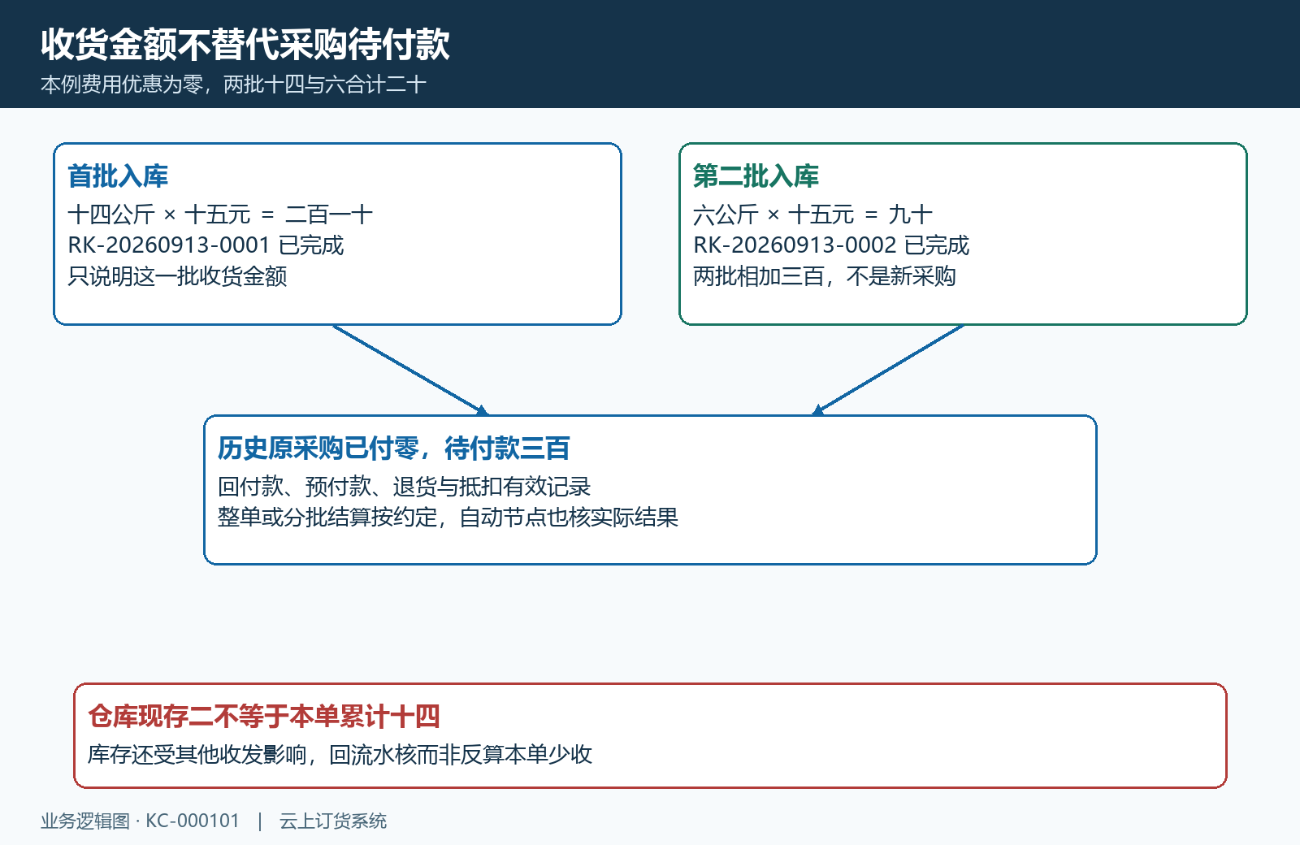Click the footer label 业务逻辑图 · KC-000101
The image size is (1300, 845).
point(141,821)
